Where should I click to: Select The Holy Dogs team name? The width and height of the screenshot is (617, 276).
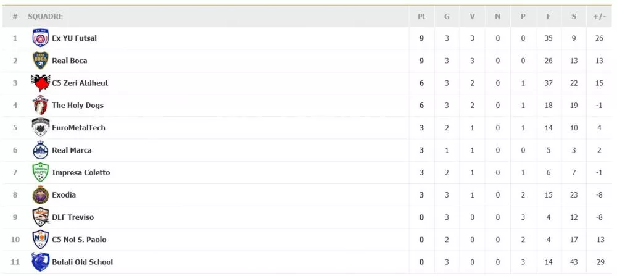tap(78, 106)
